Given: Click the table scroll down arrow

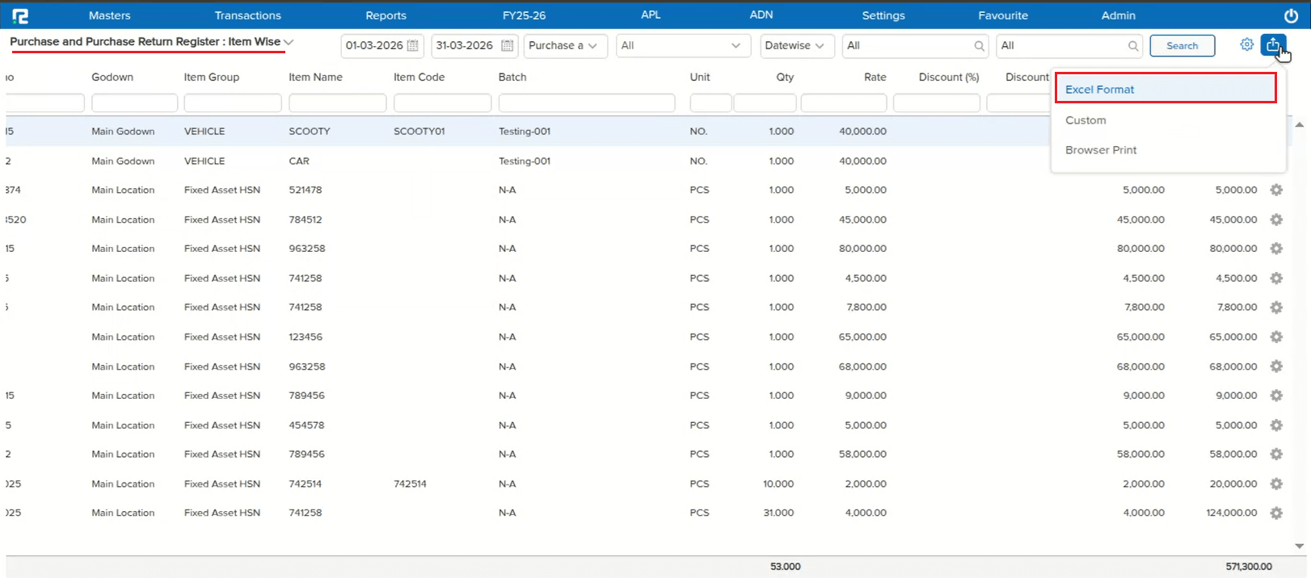Looking at the screenshot, I should point(1299,547).
